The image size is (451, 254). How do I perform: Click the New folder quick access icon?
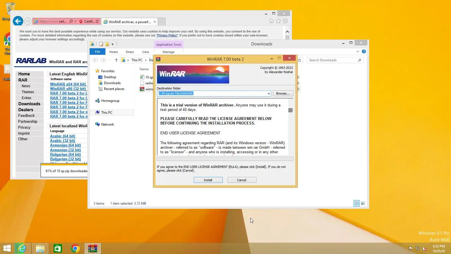(107, 44)
